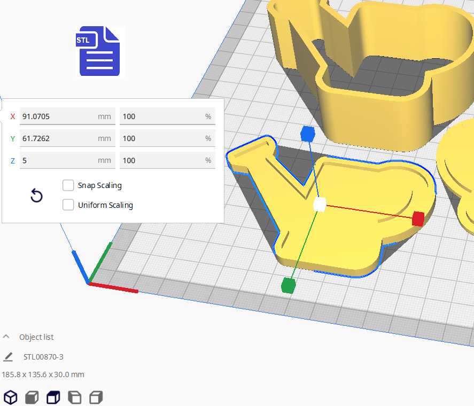Enable the Snap Scaling checkbox
Screen dimensions: 474x406
coord(68,185)
